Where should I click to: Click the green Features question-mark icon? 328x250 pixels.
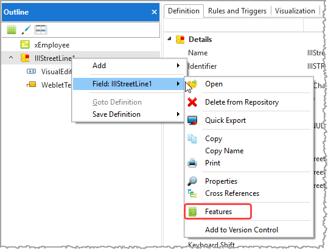192,212
